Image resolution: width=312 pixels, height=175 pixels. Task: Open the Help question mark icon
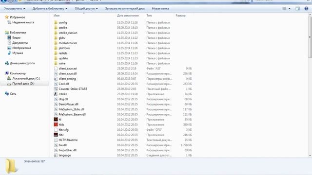[x=306, y=9]
